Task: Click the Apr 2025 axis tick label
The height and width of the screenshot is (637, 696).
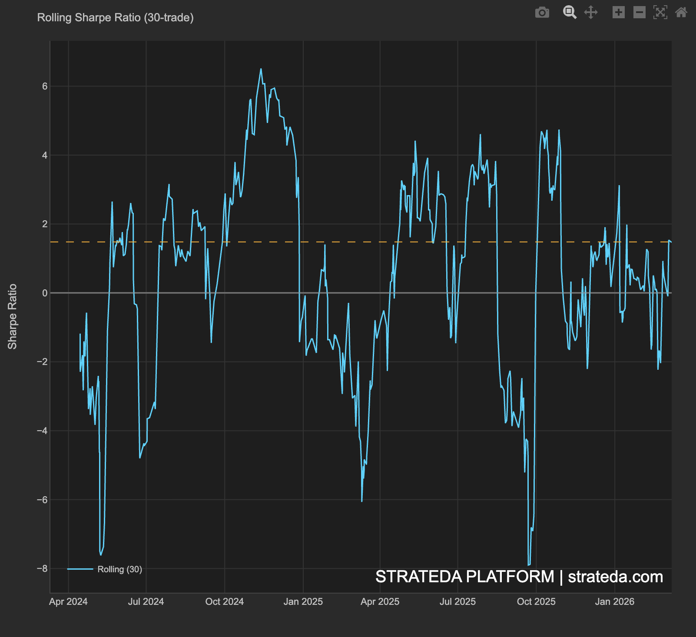Action: [381, 602]
